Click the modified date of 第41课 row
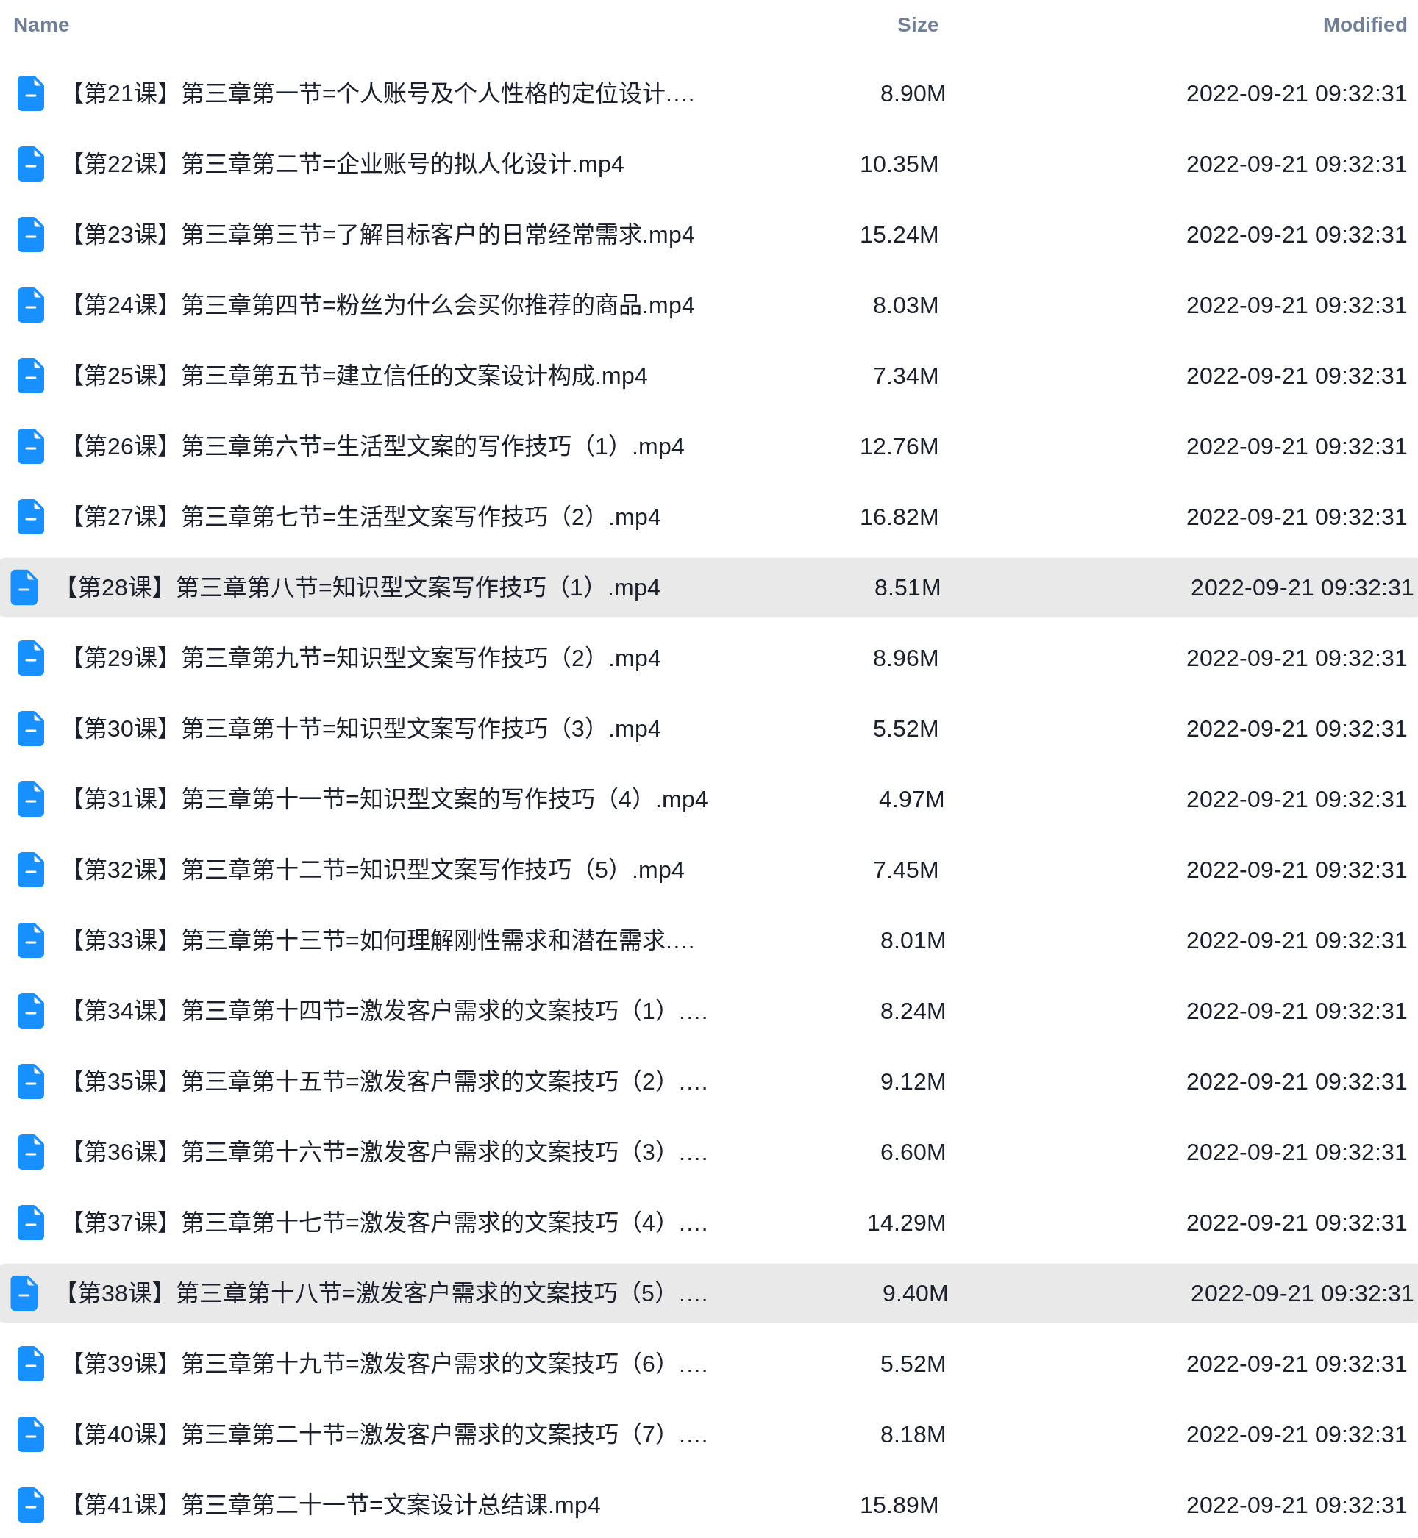This screenshot has width=1418, height=1538. pos(1297,1505)
